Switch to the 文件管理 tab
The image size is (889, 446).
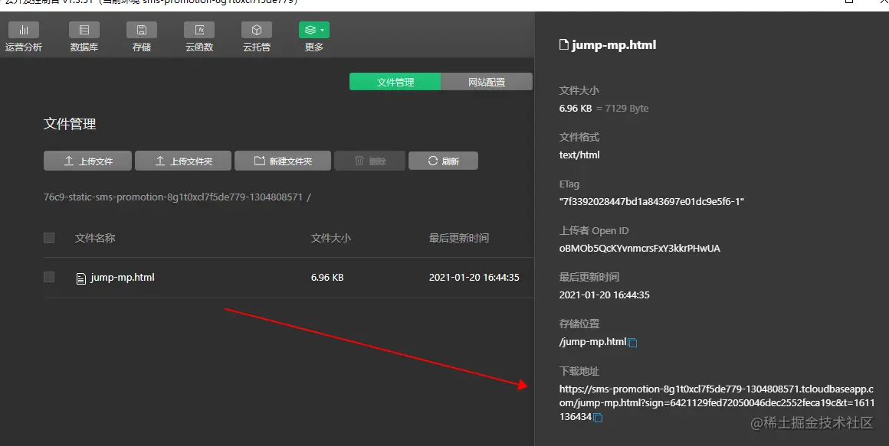tap(395, 82)
